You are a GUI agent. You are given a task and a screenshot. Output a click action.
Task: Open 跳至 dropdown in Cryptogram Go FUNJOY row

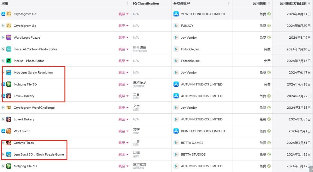click(x=123, y=26)
